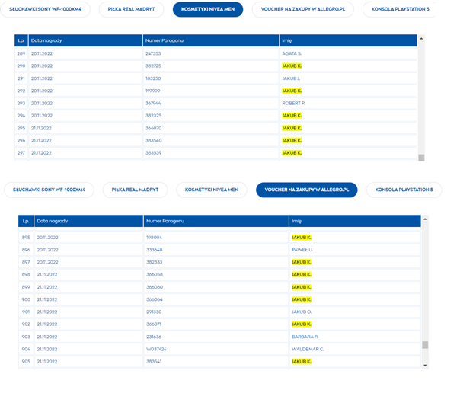Image resolution: width=457 pixels, height=409 pixels.
Task: Open the upper Słuchawki Sony WF-1000XM4 tab
Action: [45, 9]
